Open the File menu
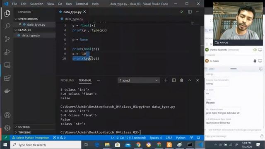 point(14,4)
